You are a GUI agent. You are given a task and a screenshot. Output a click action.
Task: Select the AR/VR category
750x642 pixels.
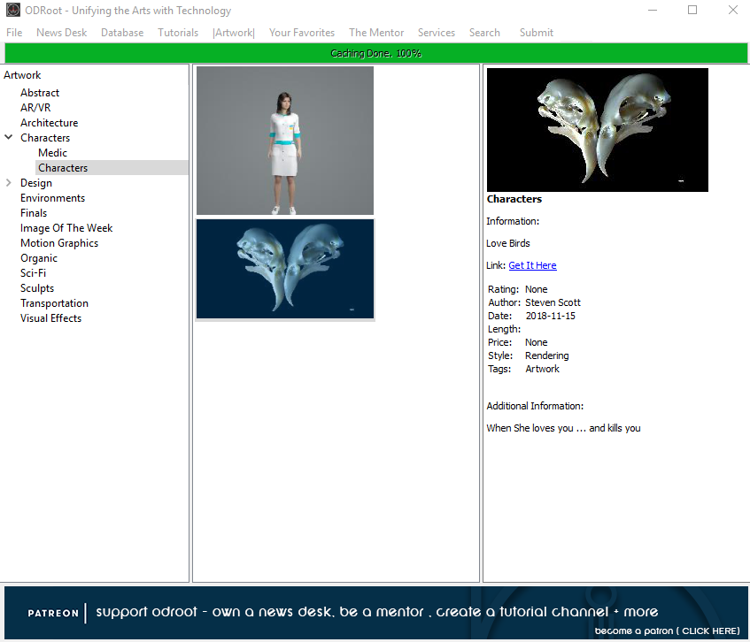pyautogui.click(x=35, y=108)
